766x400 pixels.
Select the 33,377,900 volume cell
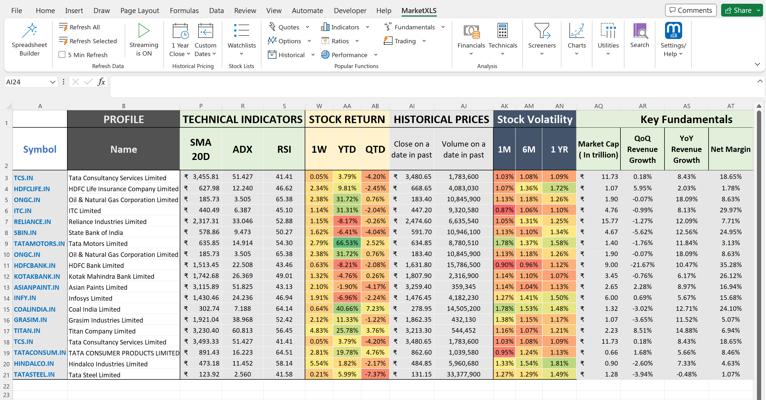click(464, 374)
